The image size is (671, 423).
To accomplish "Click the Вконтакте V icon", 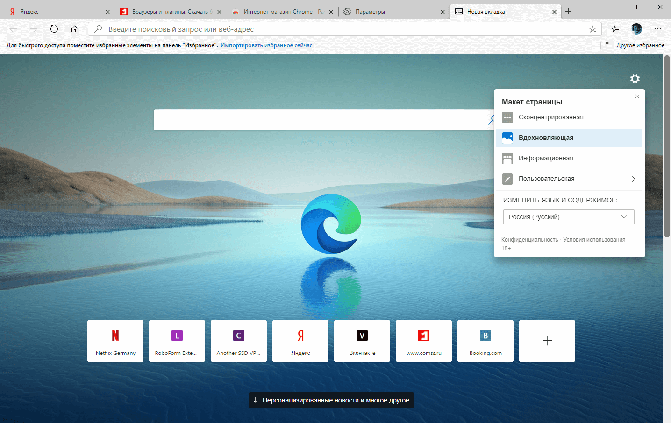I will [x=362, y=335].
